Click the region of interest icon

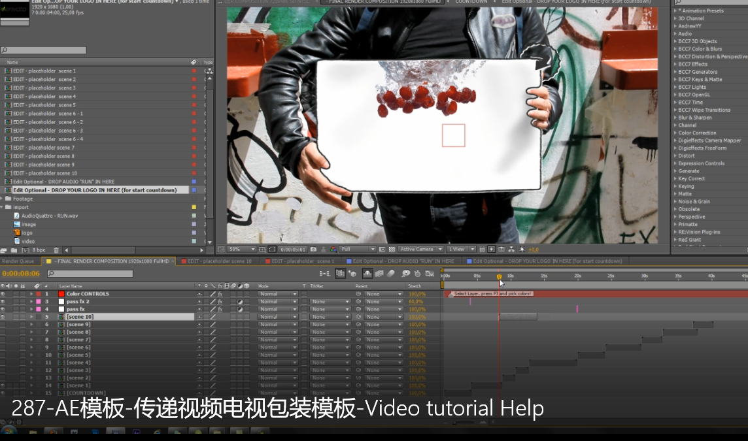[382, 250]
